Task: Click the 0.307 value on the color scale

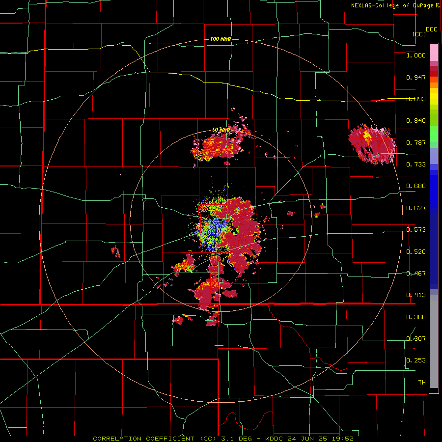Action: point(416,339)
